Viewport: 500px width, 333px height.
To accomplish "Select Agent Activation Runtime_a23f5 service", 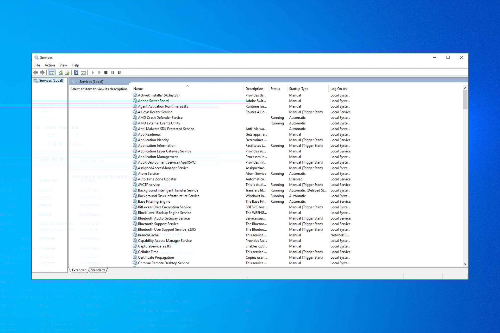I will click(163, 106).
